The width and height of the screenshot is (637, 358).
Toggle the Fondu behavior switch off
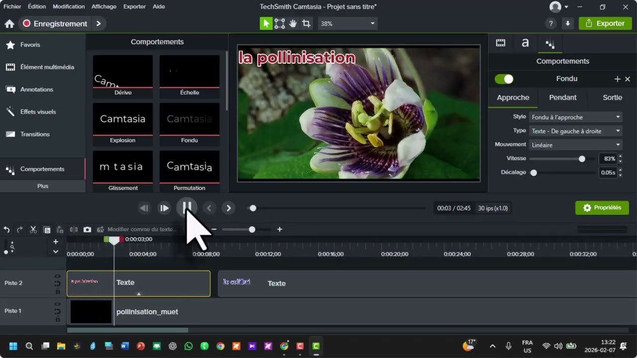click(x=504, y=79)
